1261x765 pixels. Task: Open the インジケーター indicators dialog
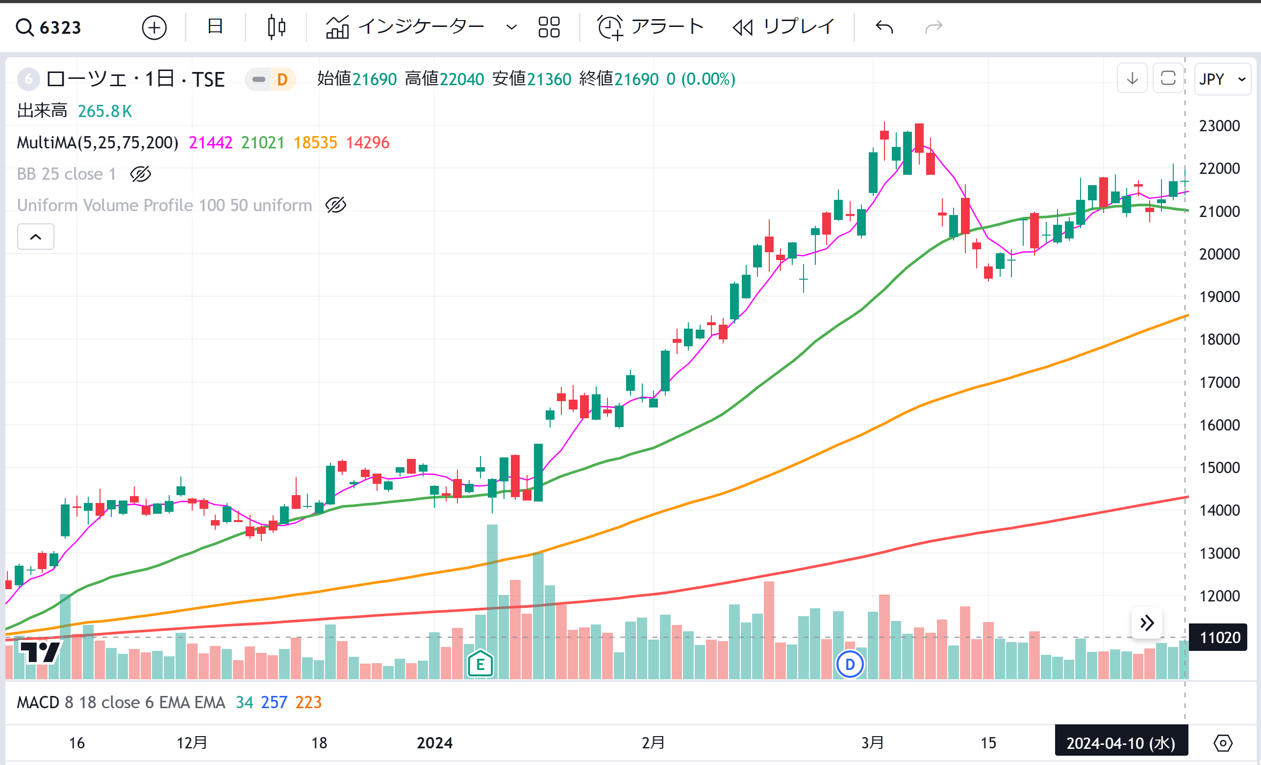point(405,26)
